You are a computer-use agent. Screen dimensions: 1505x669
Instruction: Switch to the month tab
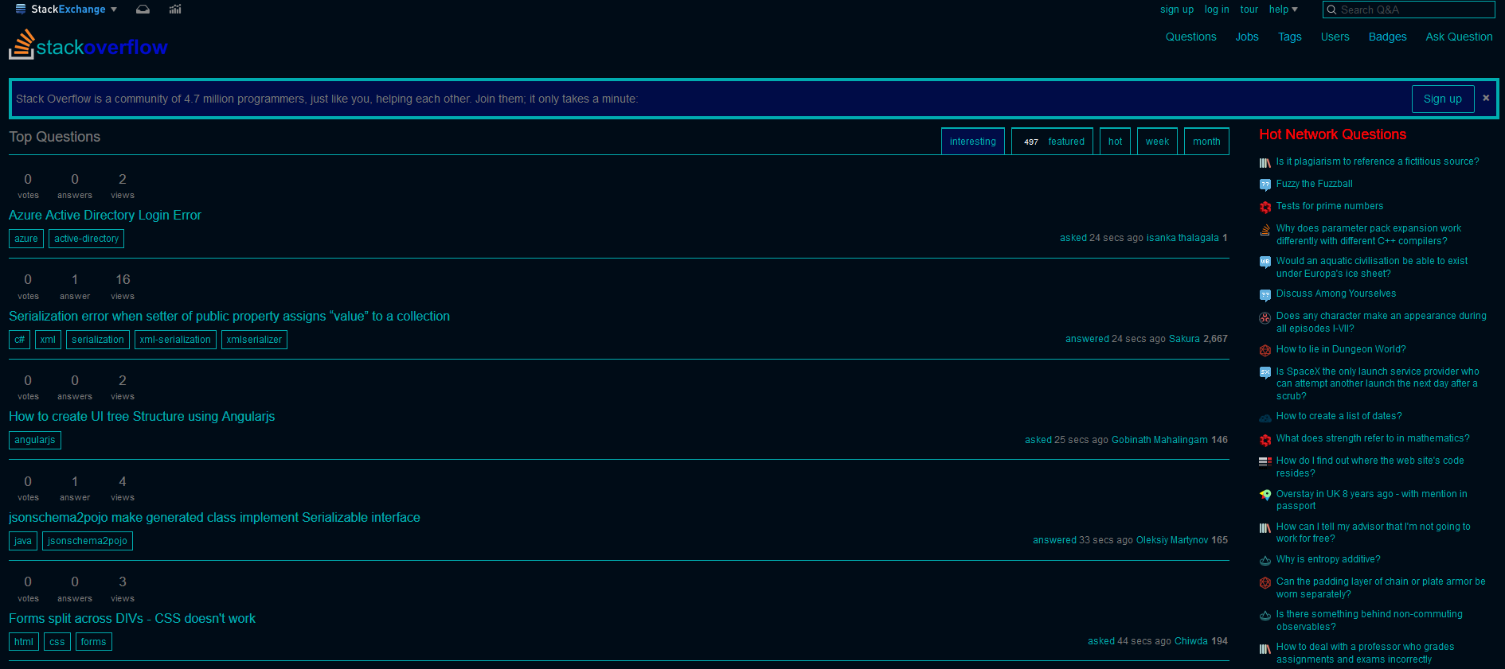click(1206, 142)
